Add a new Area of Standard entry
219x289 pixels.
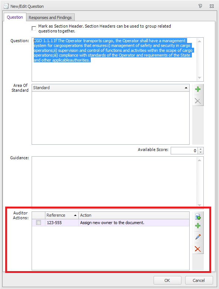pos(198,89)
